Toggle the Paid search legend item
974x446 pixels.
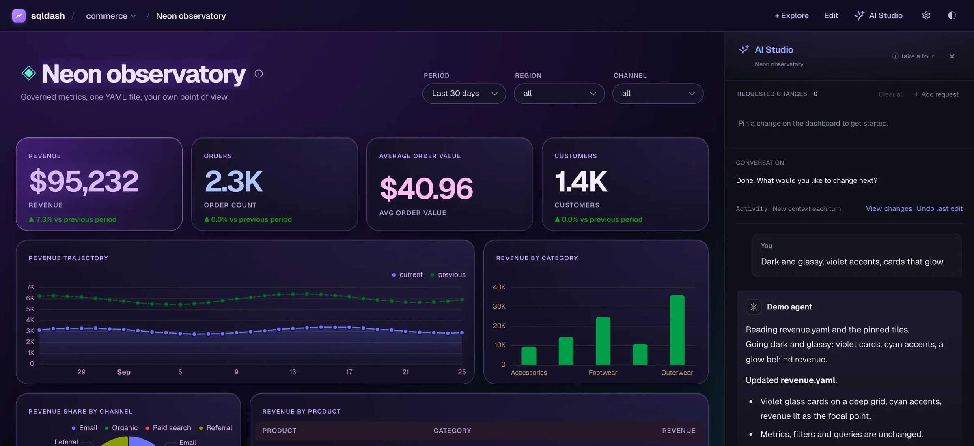168,428
